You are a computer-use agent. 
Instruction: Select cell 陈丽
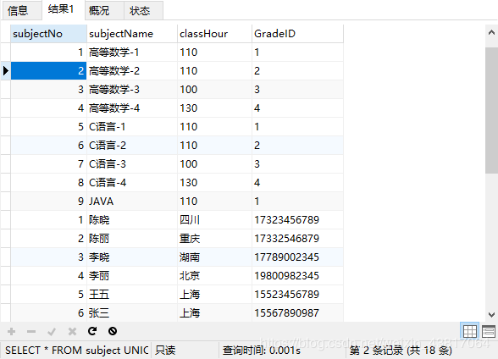click(132, 239)
